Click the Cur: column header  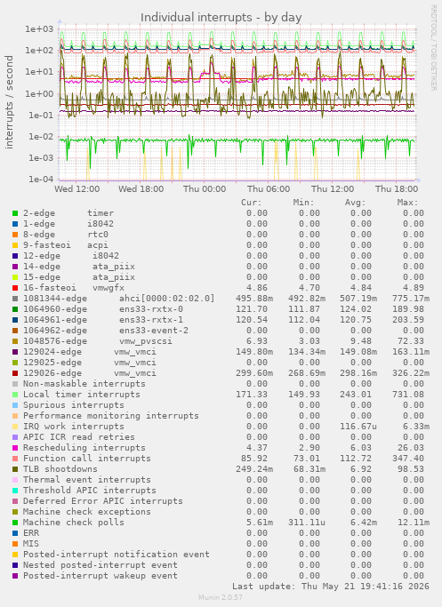pos(252,203)
